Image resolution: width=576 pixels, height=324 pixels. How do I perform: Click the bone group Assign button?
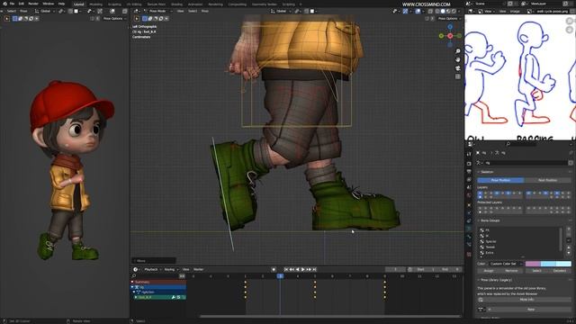489,271
